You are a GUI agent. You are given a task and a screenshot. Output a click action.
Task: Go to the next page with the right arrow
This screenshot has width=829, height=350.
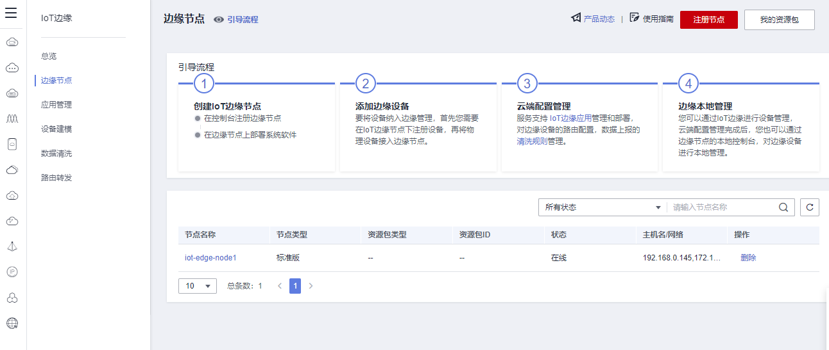pyautogui.click(x=311, y=286)
